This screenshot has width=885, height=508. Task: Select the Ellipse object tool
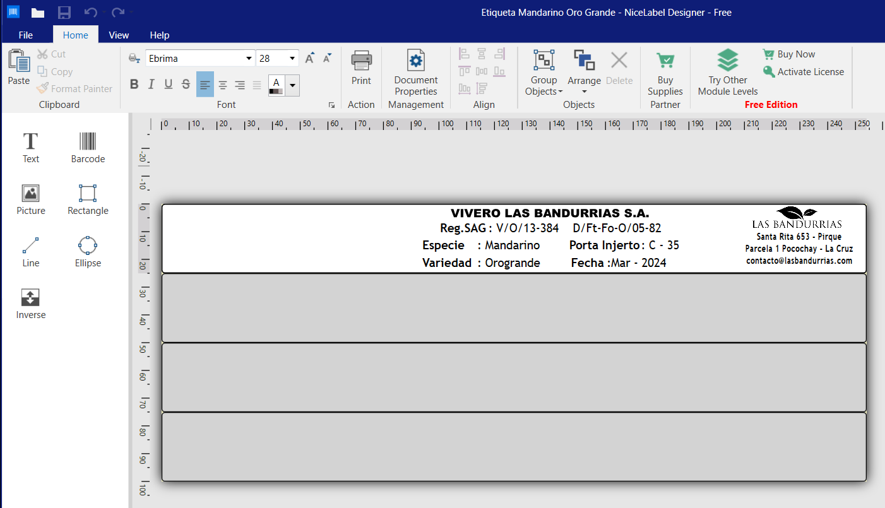tap(88, 252)
